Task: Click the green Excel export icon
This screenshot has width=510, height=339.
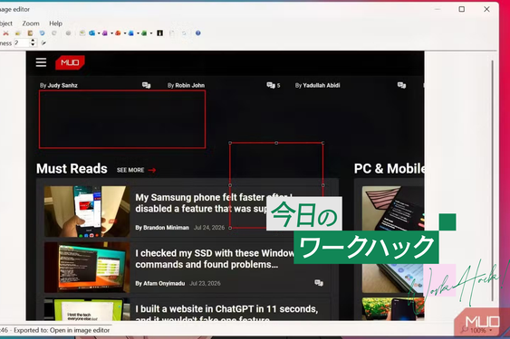Action: [x=144, y=33]
